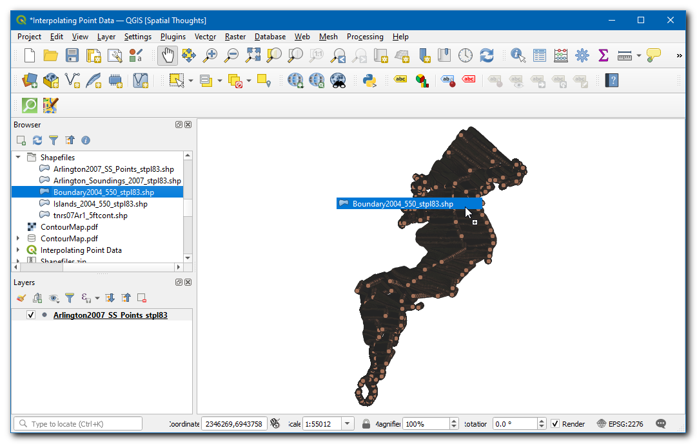Viewport: 697px width, 444px height.
Task: Open the Raster menu
Action: (235, 37)
